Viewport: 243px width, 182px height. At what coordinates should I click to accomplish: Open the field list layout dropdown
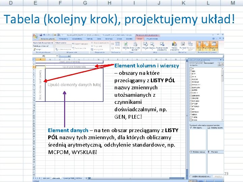[x=220, y=64]
